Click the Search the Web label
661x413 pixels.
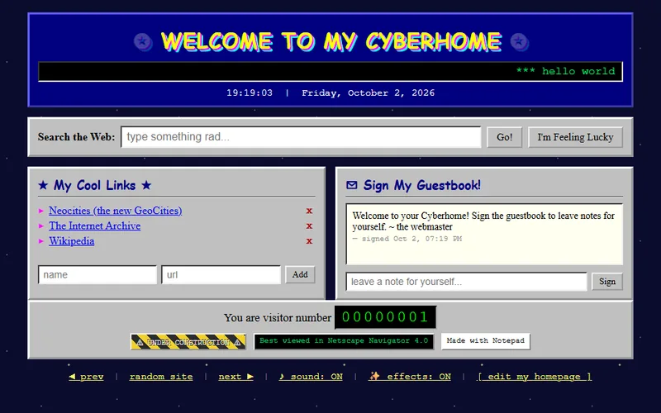click(76, 137)
